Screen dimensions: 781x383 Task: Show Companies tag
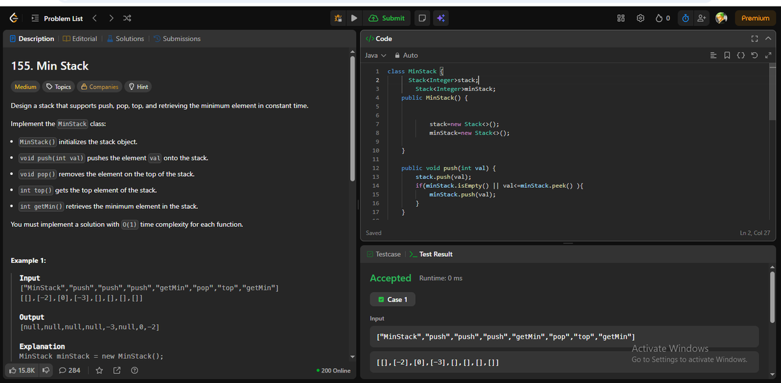(x=100, y=86)
